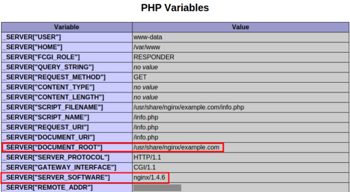Click the highlighted DOCUMENT_ROOT path value

pos(177,148)
